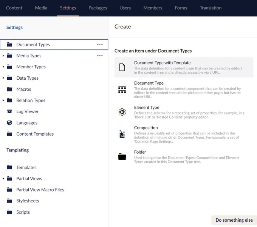
Task: Select the Settings section tab
Action: pos(68,8)
